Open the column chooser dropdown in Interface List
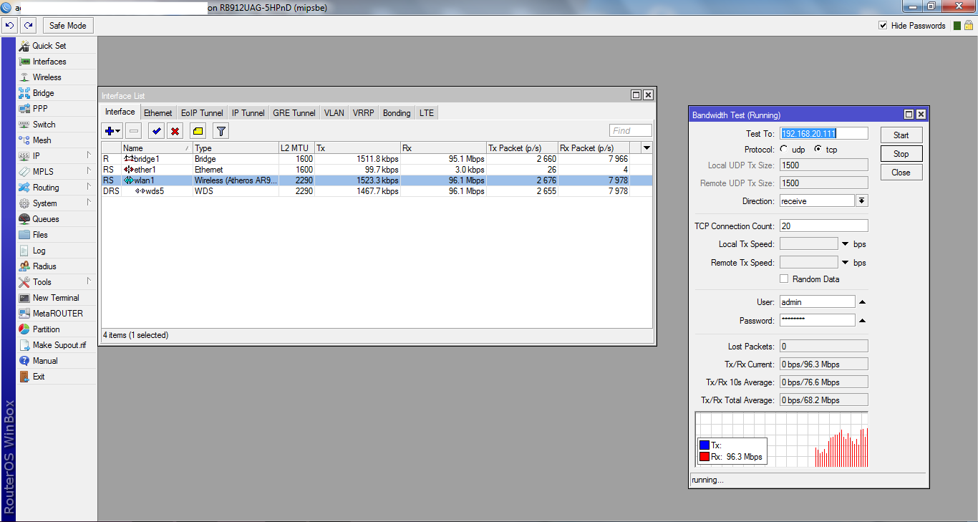Screen dimensions: 978x522 (647, 148)
